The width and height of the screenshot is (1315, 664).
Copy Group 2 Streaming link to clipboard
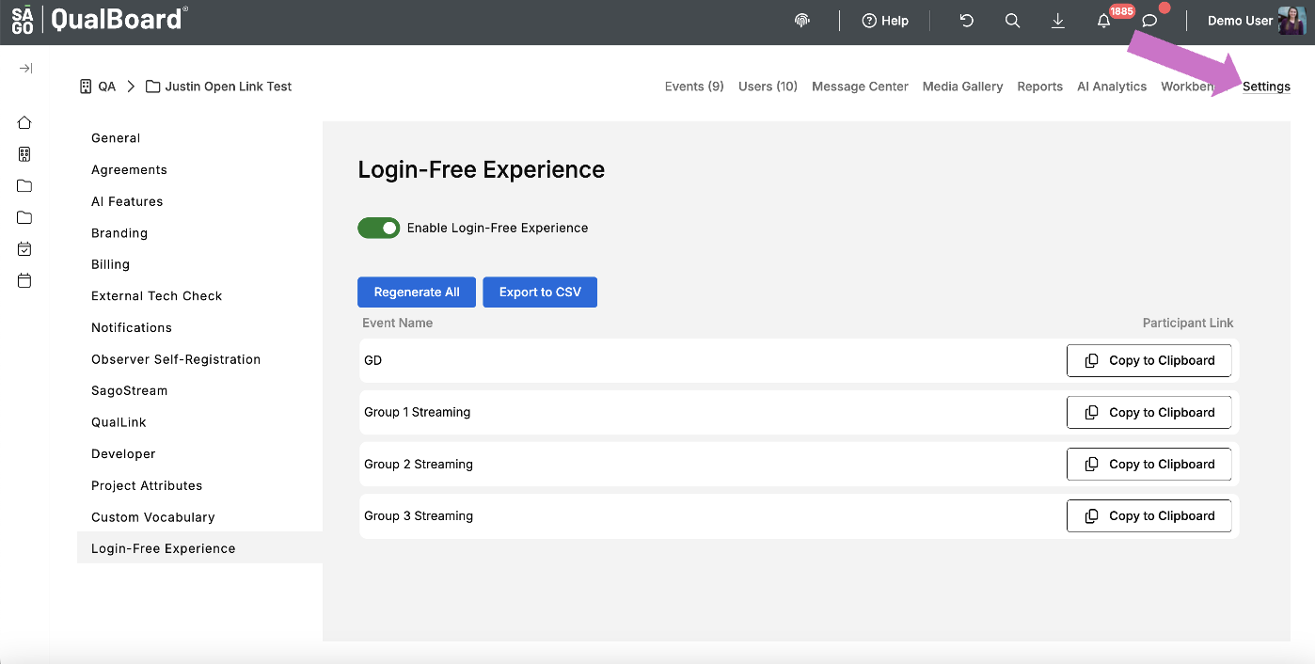point(1149,464)
